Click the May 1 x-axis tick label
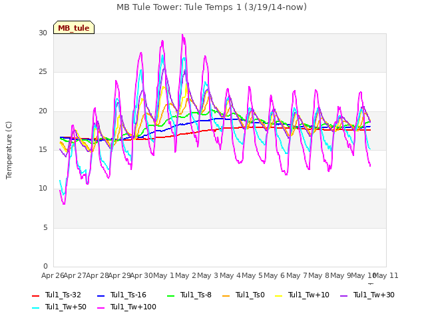 tap(164, 275)
